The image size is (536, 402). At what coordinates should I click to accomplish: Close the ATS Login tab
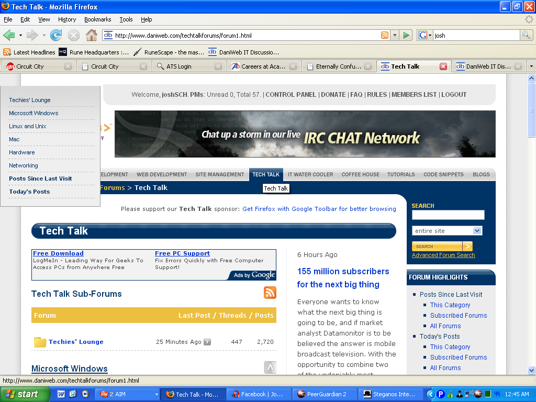pyautogui.click(x=218, y=66)
